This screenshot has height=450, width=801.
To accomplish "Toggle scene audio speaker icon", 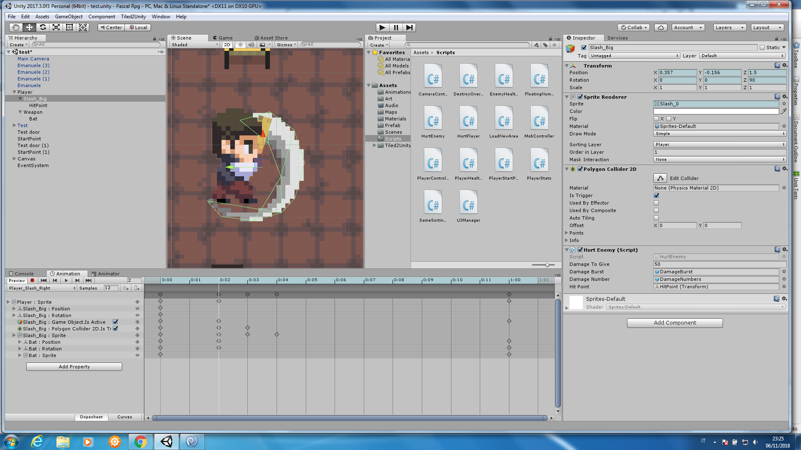I will [251, 45].
